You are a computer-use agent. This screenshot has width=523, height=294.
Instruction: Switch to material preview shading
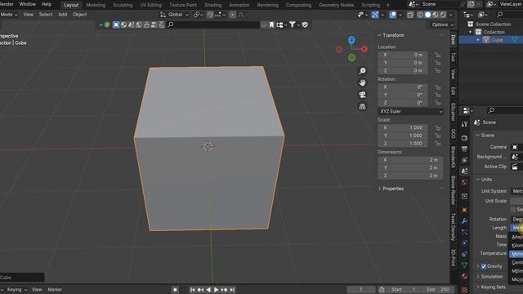(436, 15)
